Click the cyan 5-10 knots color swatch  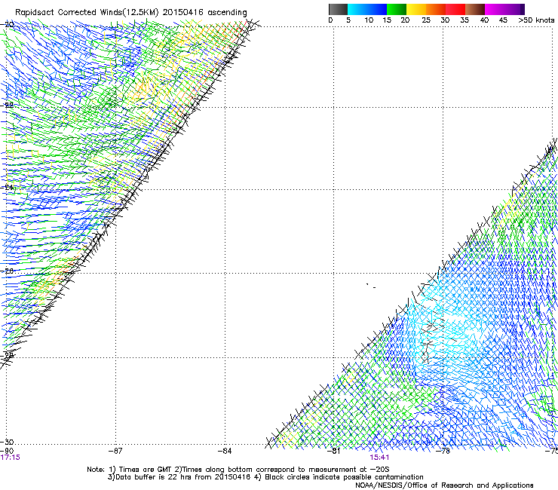coord(357,9)
